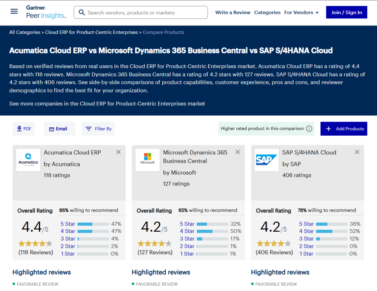Viewport: 377px width, 291px height.
Task: Click the SAP star rating graphic
Action: tap(274, 243)
